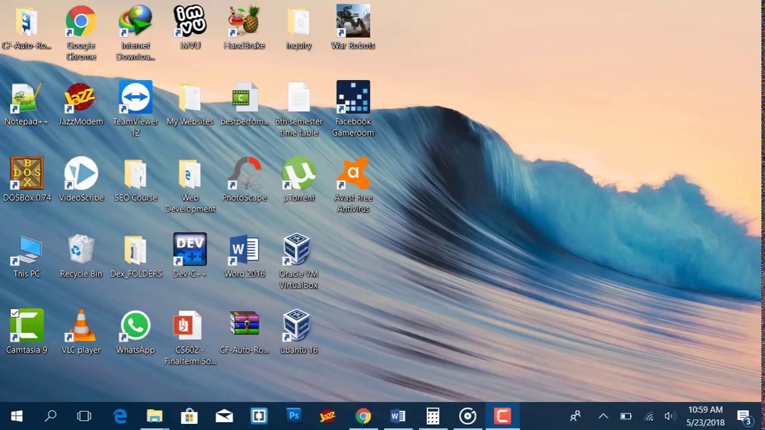Select the bestperform... file icon
The image size is (765, 430).
244,104
